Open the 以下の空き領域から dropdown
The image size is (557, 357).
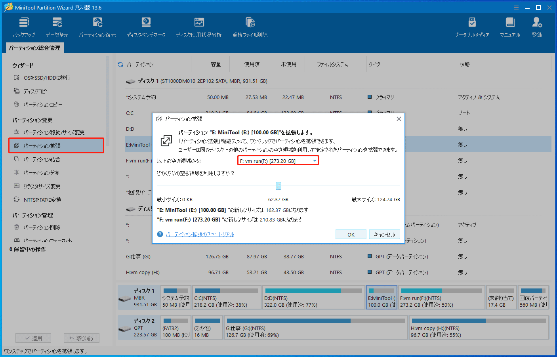pos(278,160)
